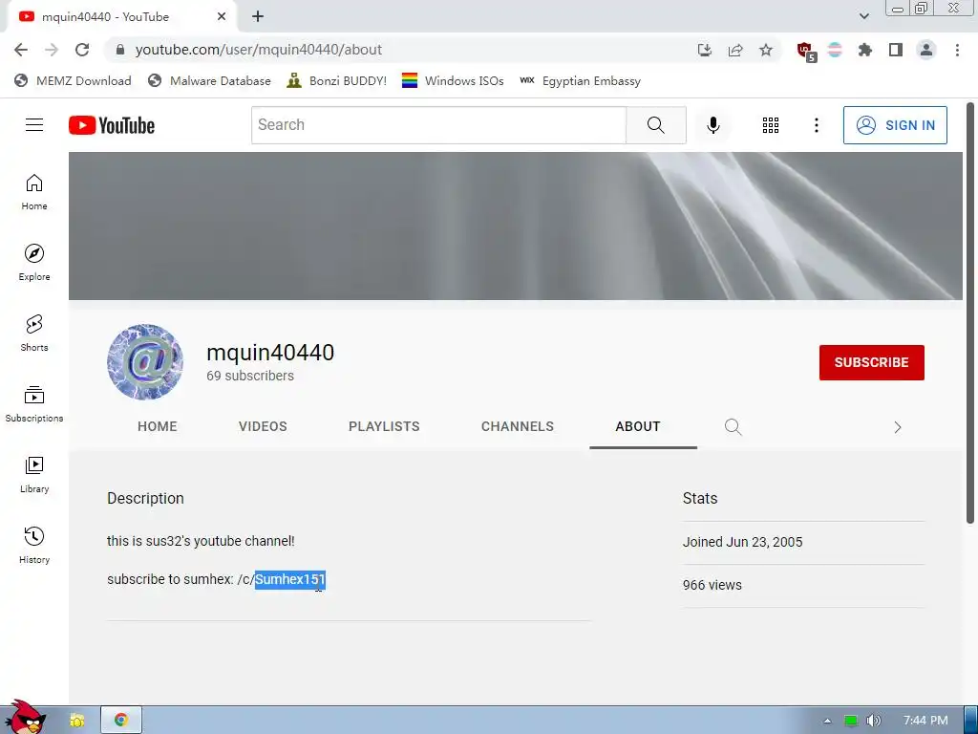
Task: Open Subscriptions in the sidebar
Action: pos(34,404)
